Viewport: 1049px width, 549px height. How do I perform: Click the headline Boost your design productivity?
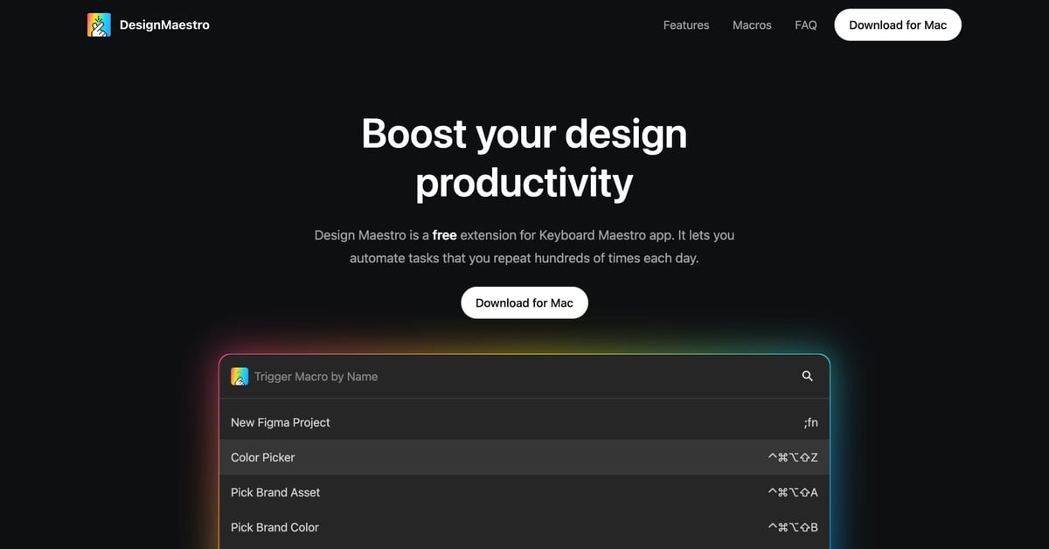point(524,157)
